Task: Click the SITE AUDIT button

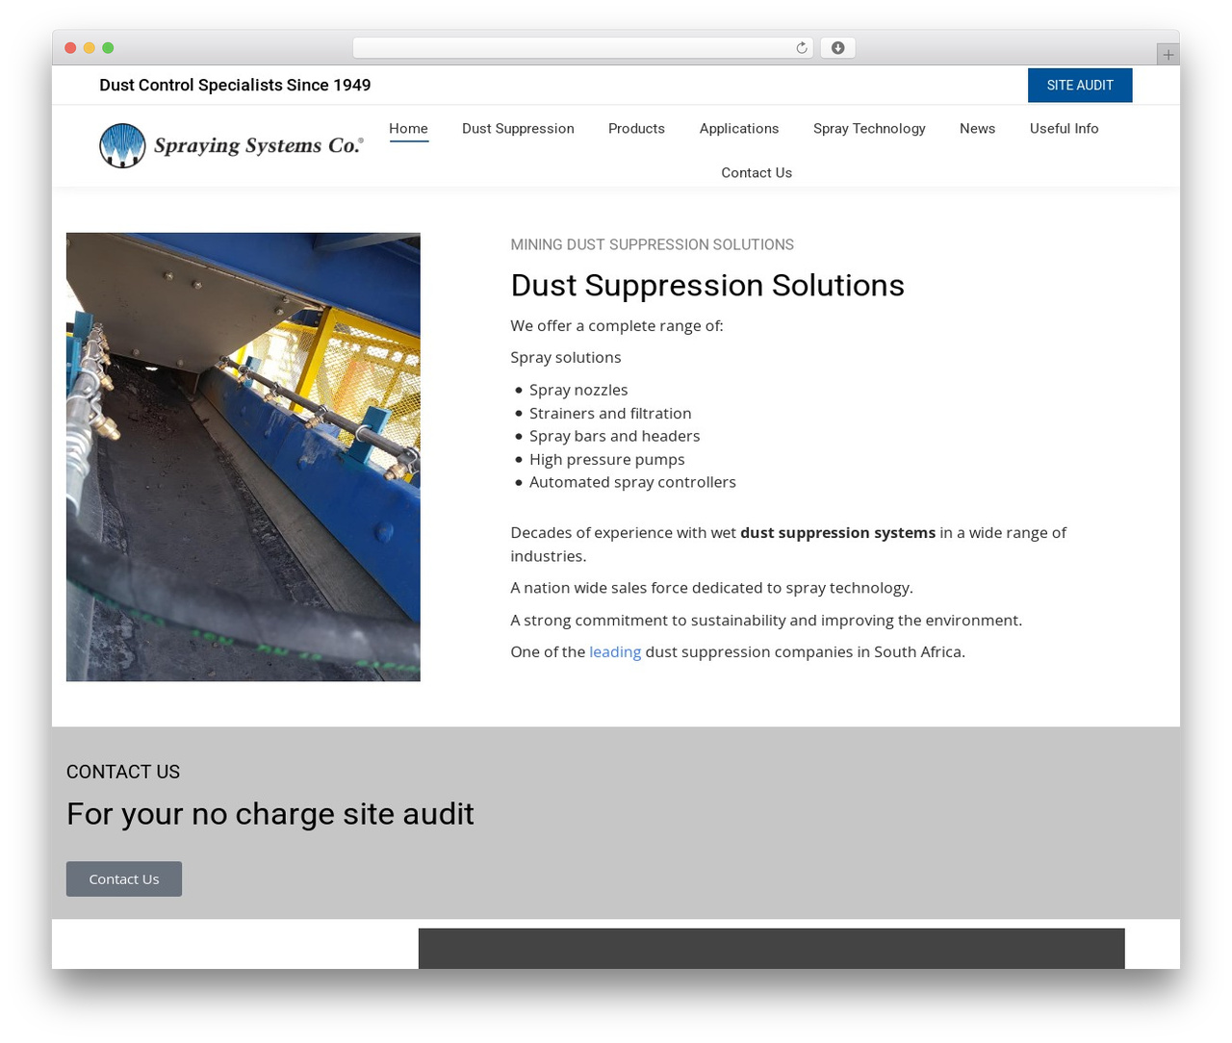Action: click(x=1080, y=86)
